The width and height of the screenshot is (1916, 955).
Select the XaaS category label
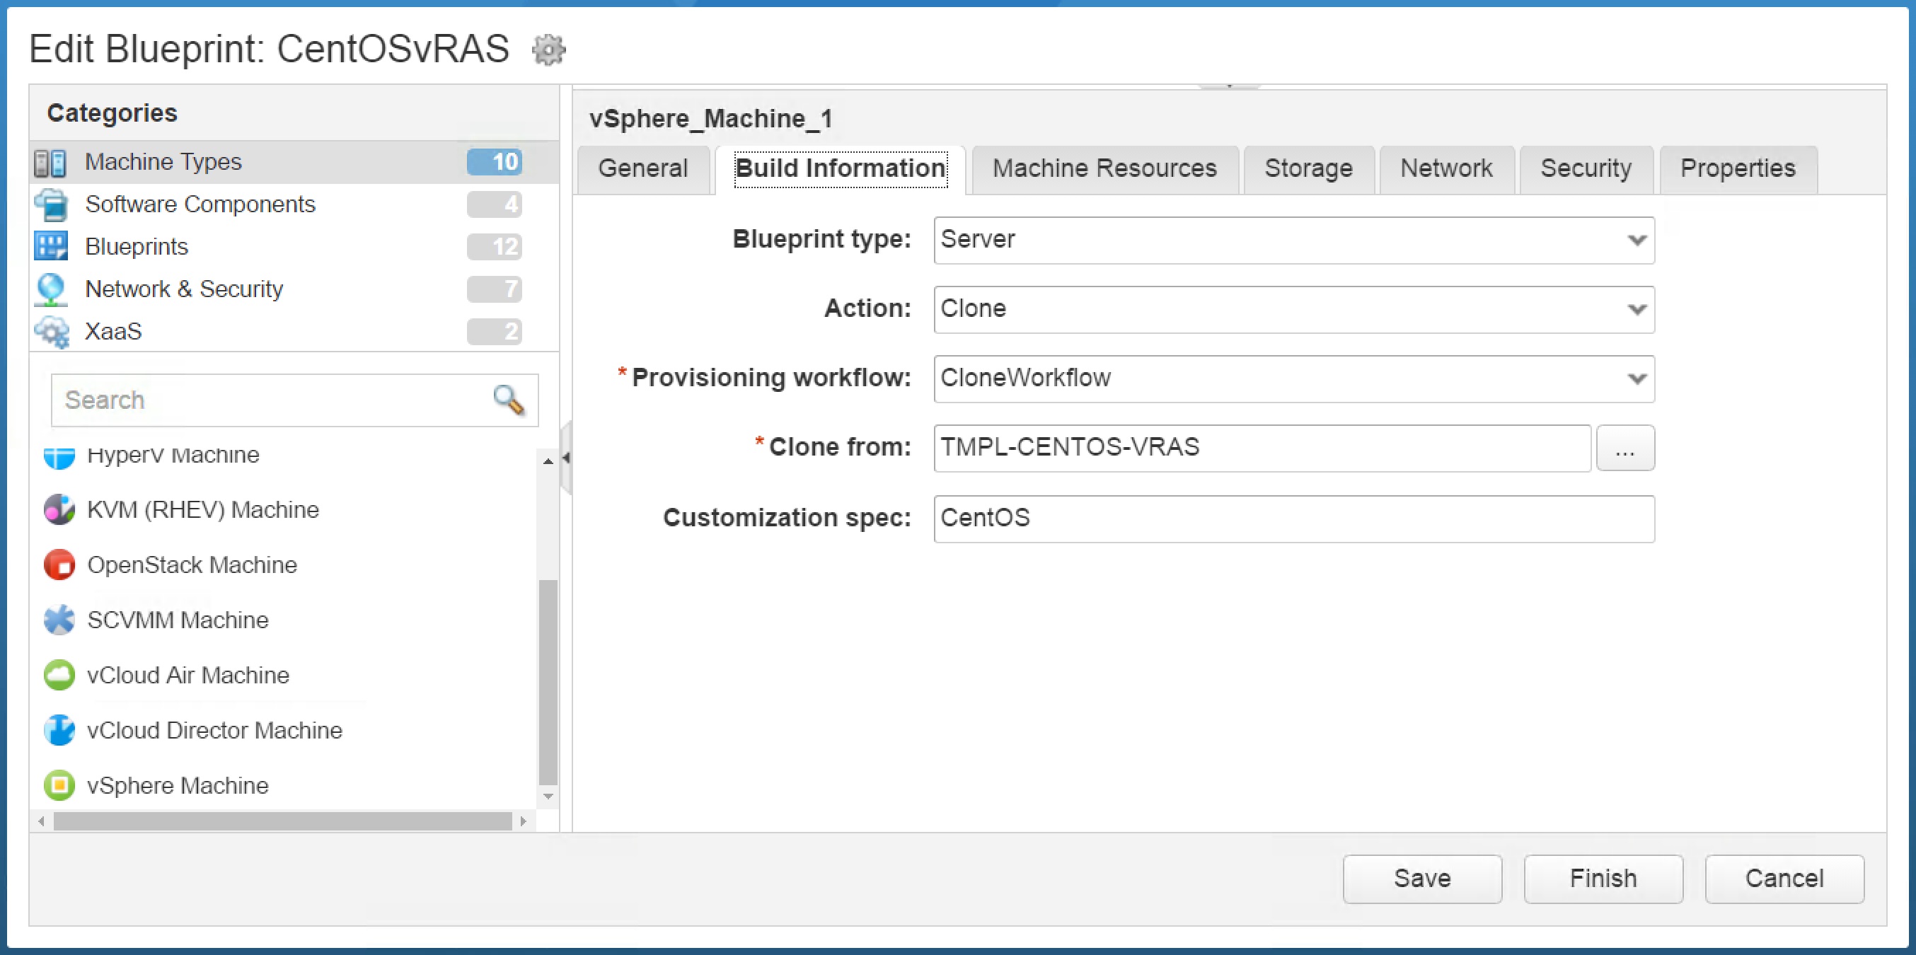click(113, 332)
